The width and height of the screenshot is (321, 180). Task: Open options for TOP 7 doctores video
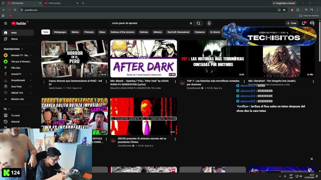click(244, 81)
